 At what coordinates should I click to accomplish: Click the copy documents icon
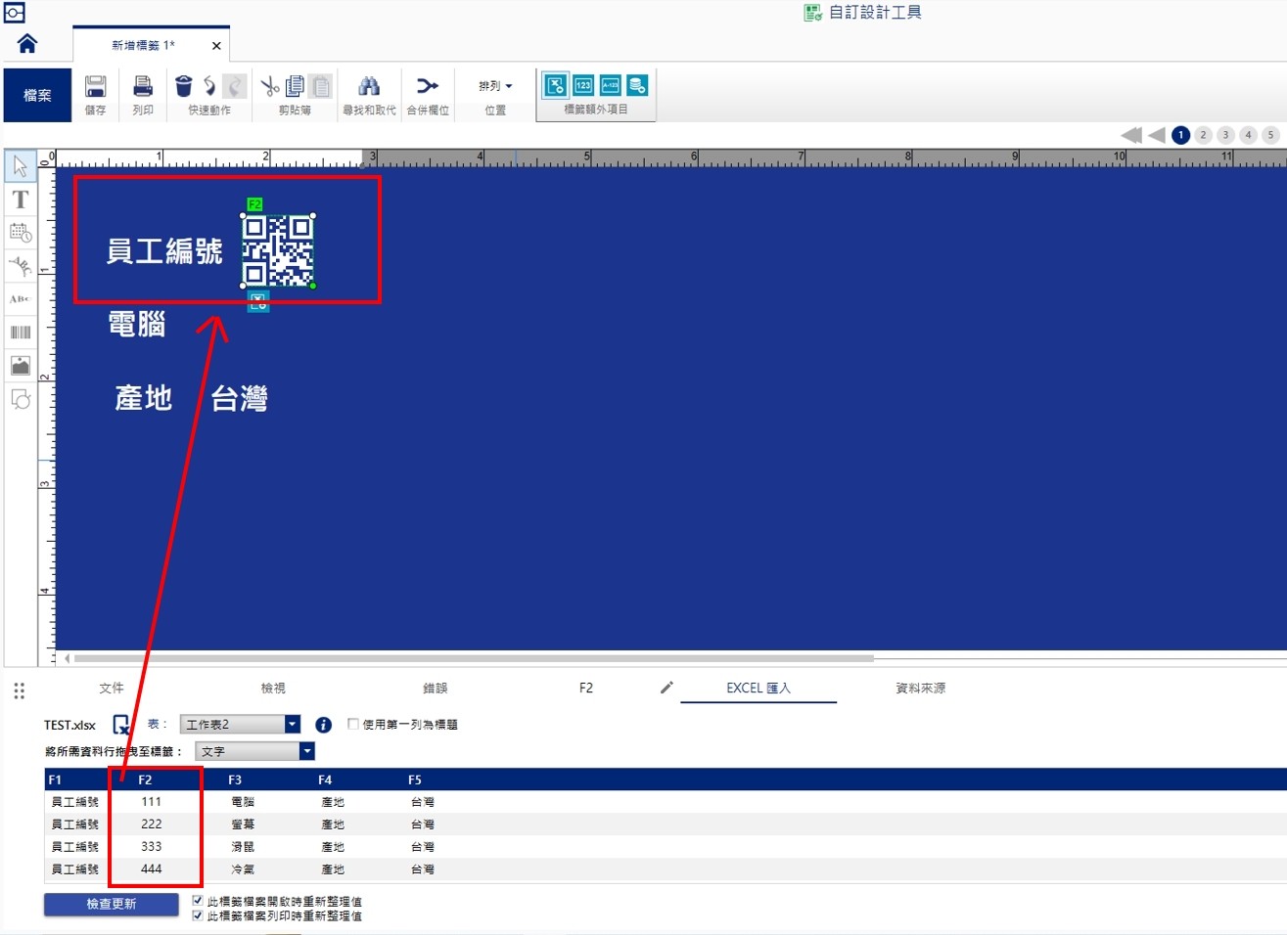coord(295,86)
